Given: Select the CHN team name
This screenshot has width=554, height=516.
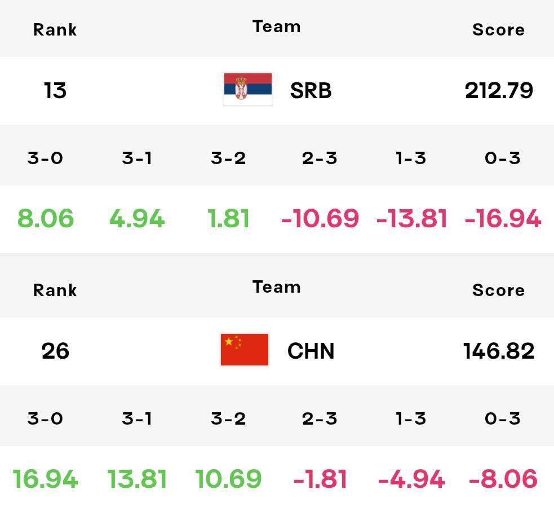Looking at the screenshot, I should point(311,351).
